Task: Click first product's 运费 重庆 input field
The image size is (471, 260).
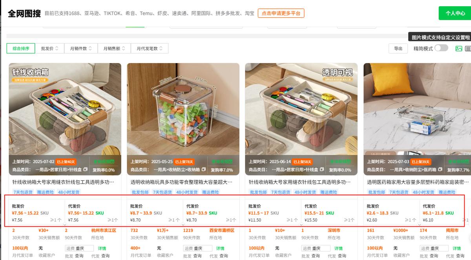Action: click(79, 248)
